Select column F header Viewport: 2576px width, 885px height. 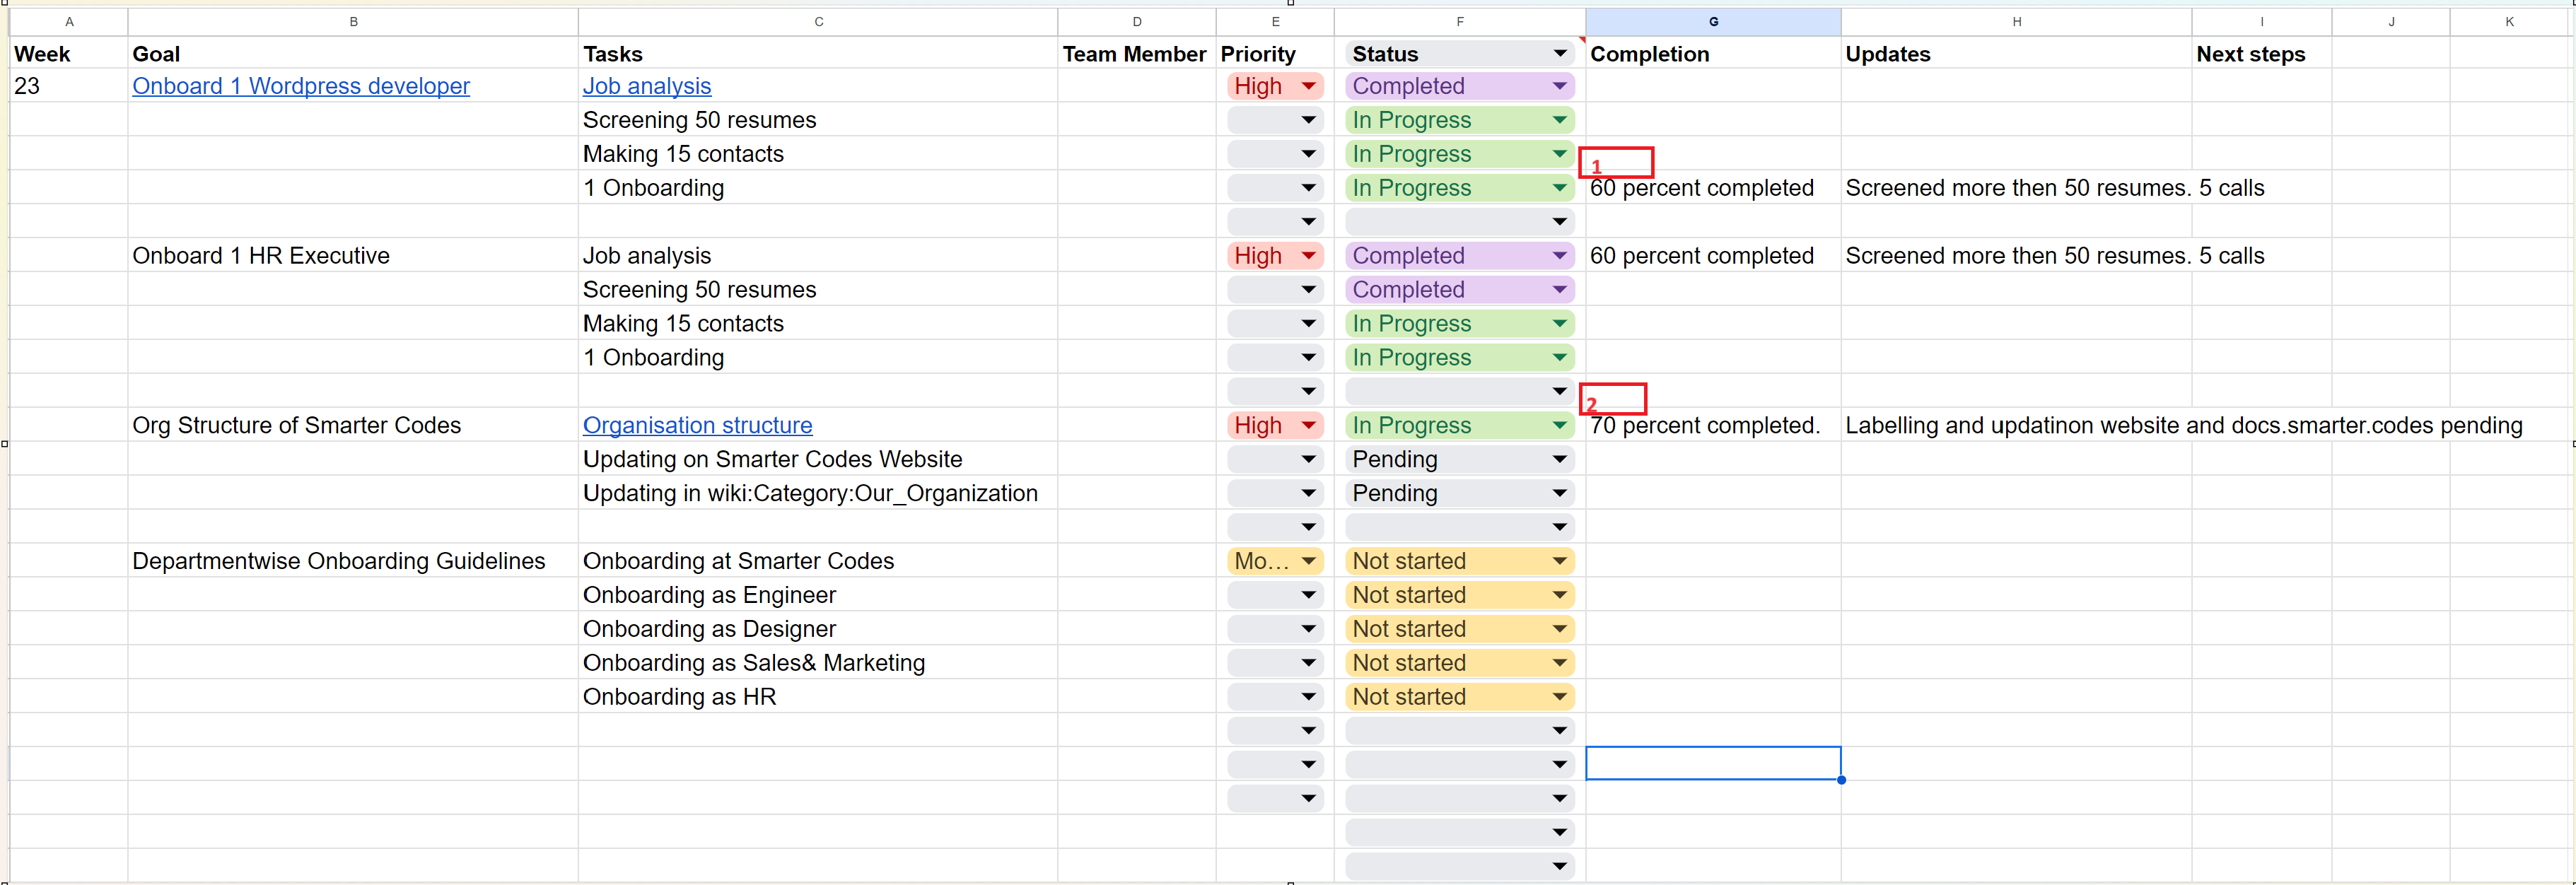click(x=1459, y=21)
